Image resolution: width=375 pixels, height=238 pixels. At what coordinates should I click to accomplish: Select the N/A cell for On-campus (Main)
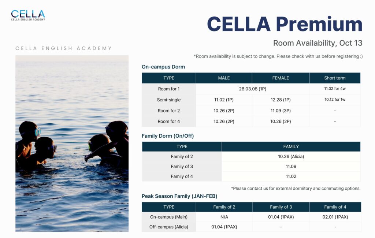224,217
